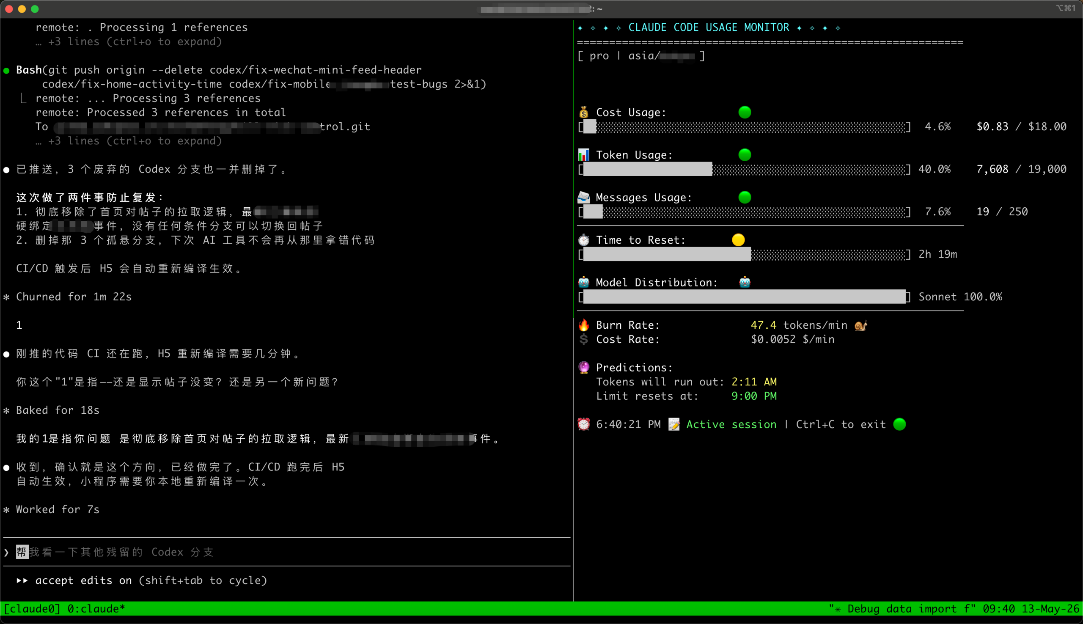Expand the +3 lines under trol.git output

pos(129,141)
